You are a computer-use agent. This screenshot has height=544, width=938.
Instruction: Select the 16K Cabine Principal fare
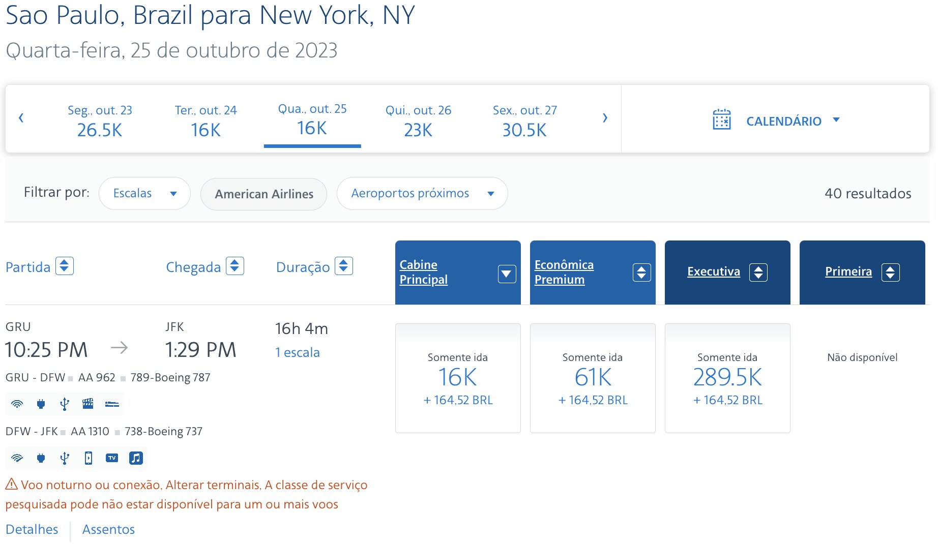pos(458,378)
